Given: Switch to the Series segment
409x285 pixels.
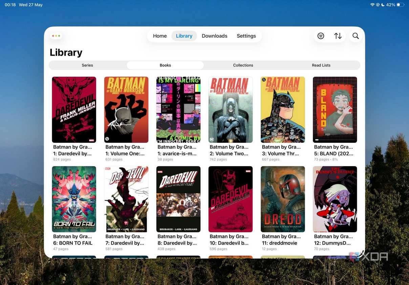Looking at the screenshot, I should (87, 65).
